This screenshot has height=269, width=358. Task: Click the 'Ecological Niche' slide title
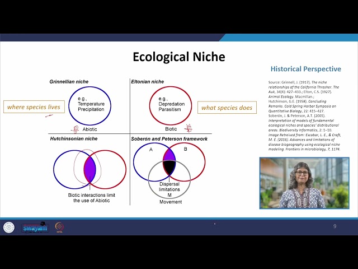(179, 57)
